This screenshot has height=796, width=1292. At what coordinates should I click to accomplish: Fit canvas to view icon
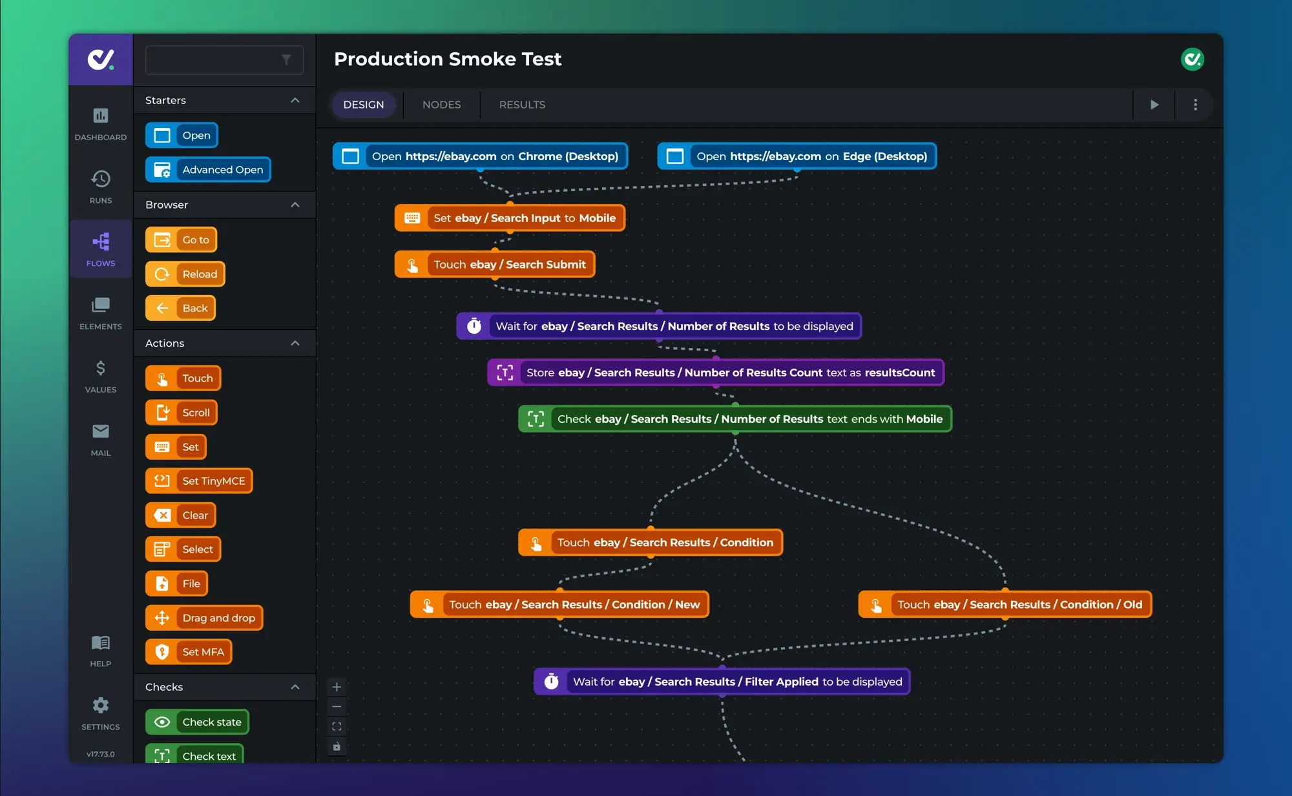tap(337, 727)
